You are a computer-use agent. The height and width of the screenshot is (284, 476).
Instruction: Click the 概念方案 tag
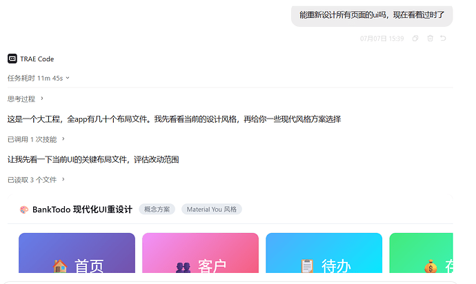(157, 210)
